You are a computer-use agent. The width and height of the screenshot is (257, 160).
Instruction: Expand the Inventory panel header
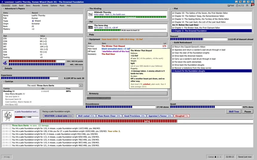pos(99,98)
